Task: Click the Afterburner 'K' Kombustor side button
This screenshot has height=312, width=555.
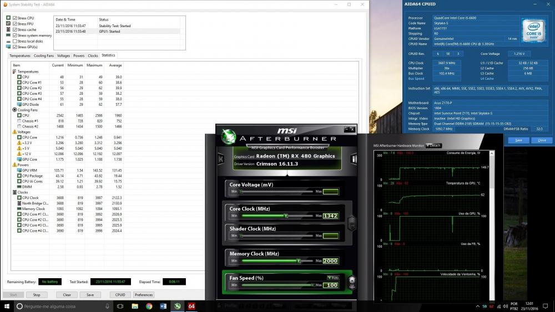Action: pos(221,159)
